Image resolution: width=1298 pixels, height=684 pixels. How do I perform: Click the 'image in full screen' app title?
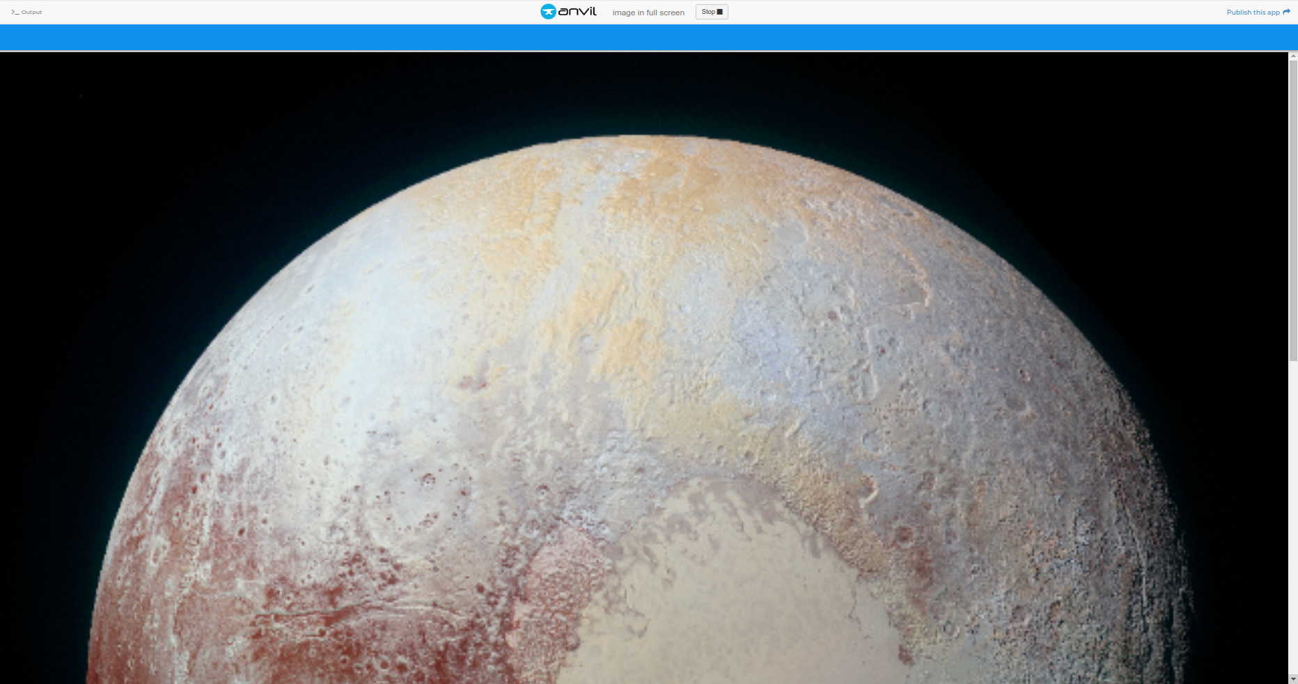(648, 13)
